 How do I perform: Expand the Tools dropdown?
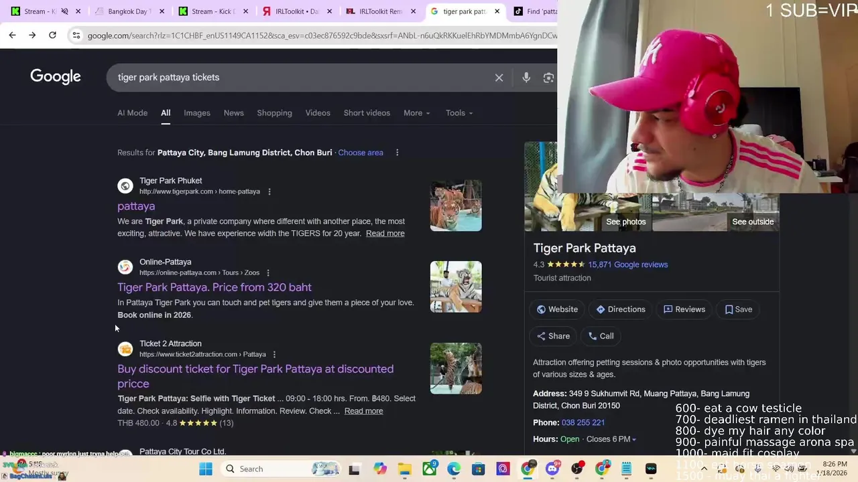pos(459,113)
